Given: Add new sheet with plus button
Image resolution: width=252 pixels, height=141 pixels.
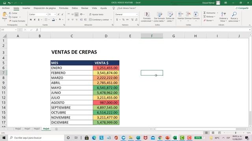Looking at the screenshot, I should click(56, 129).
